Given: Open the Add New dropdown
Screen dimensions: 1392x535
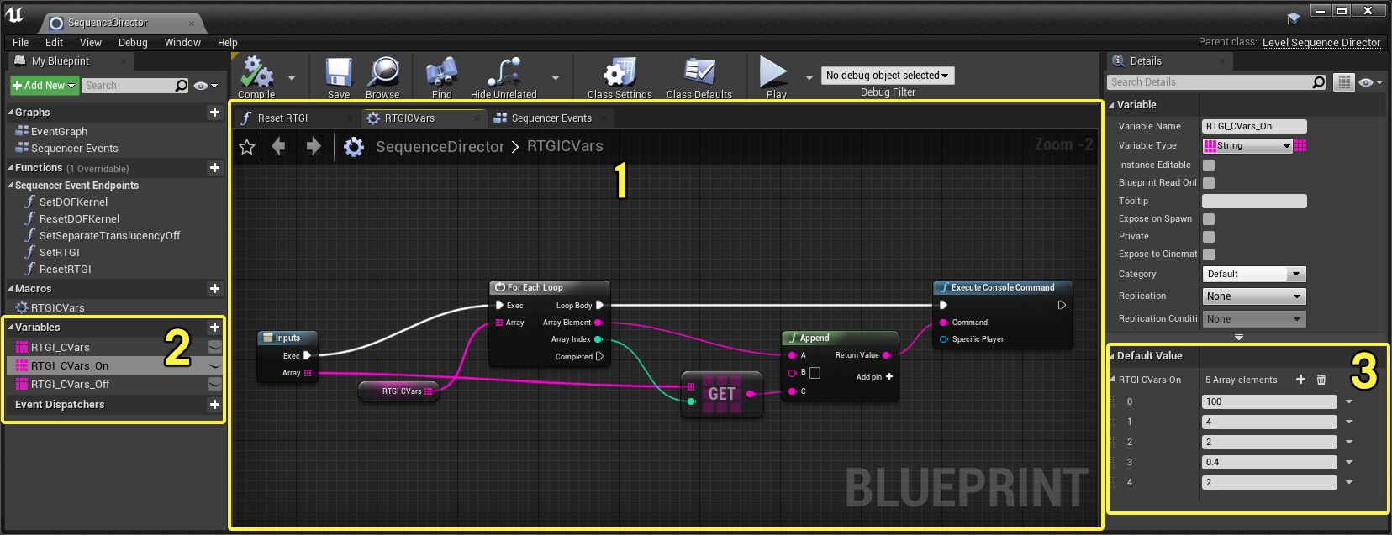Looking at the screenshot, I should click(44, 86).
